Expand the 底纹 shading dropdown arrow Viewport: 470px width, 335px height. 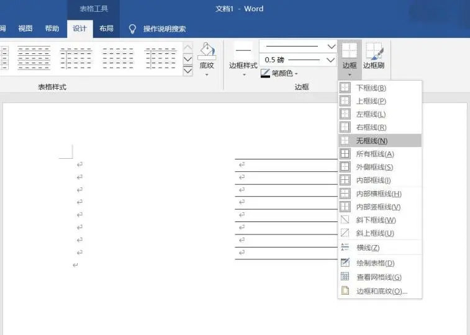pyautogui.click(x=207, y=74)
